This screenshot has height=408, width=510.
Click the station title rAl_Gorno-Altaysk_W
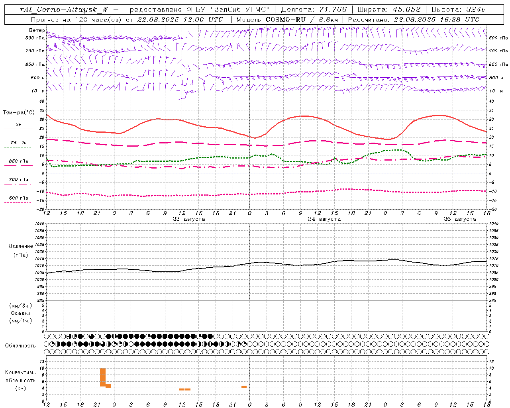point(65,10)
